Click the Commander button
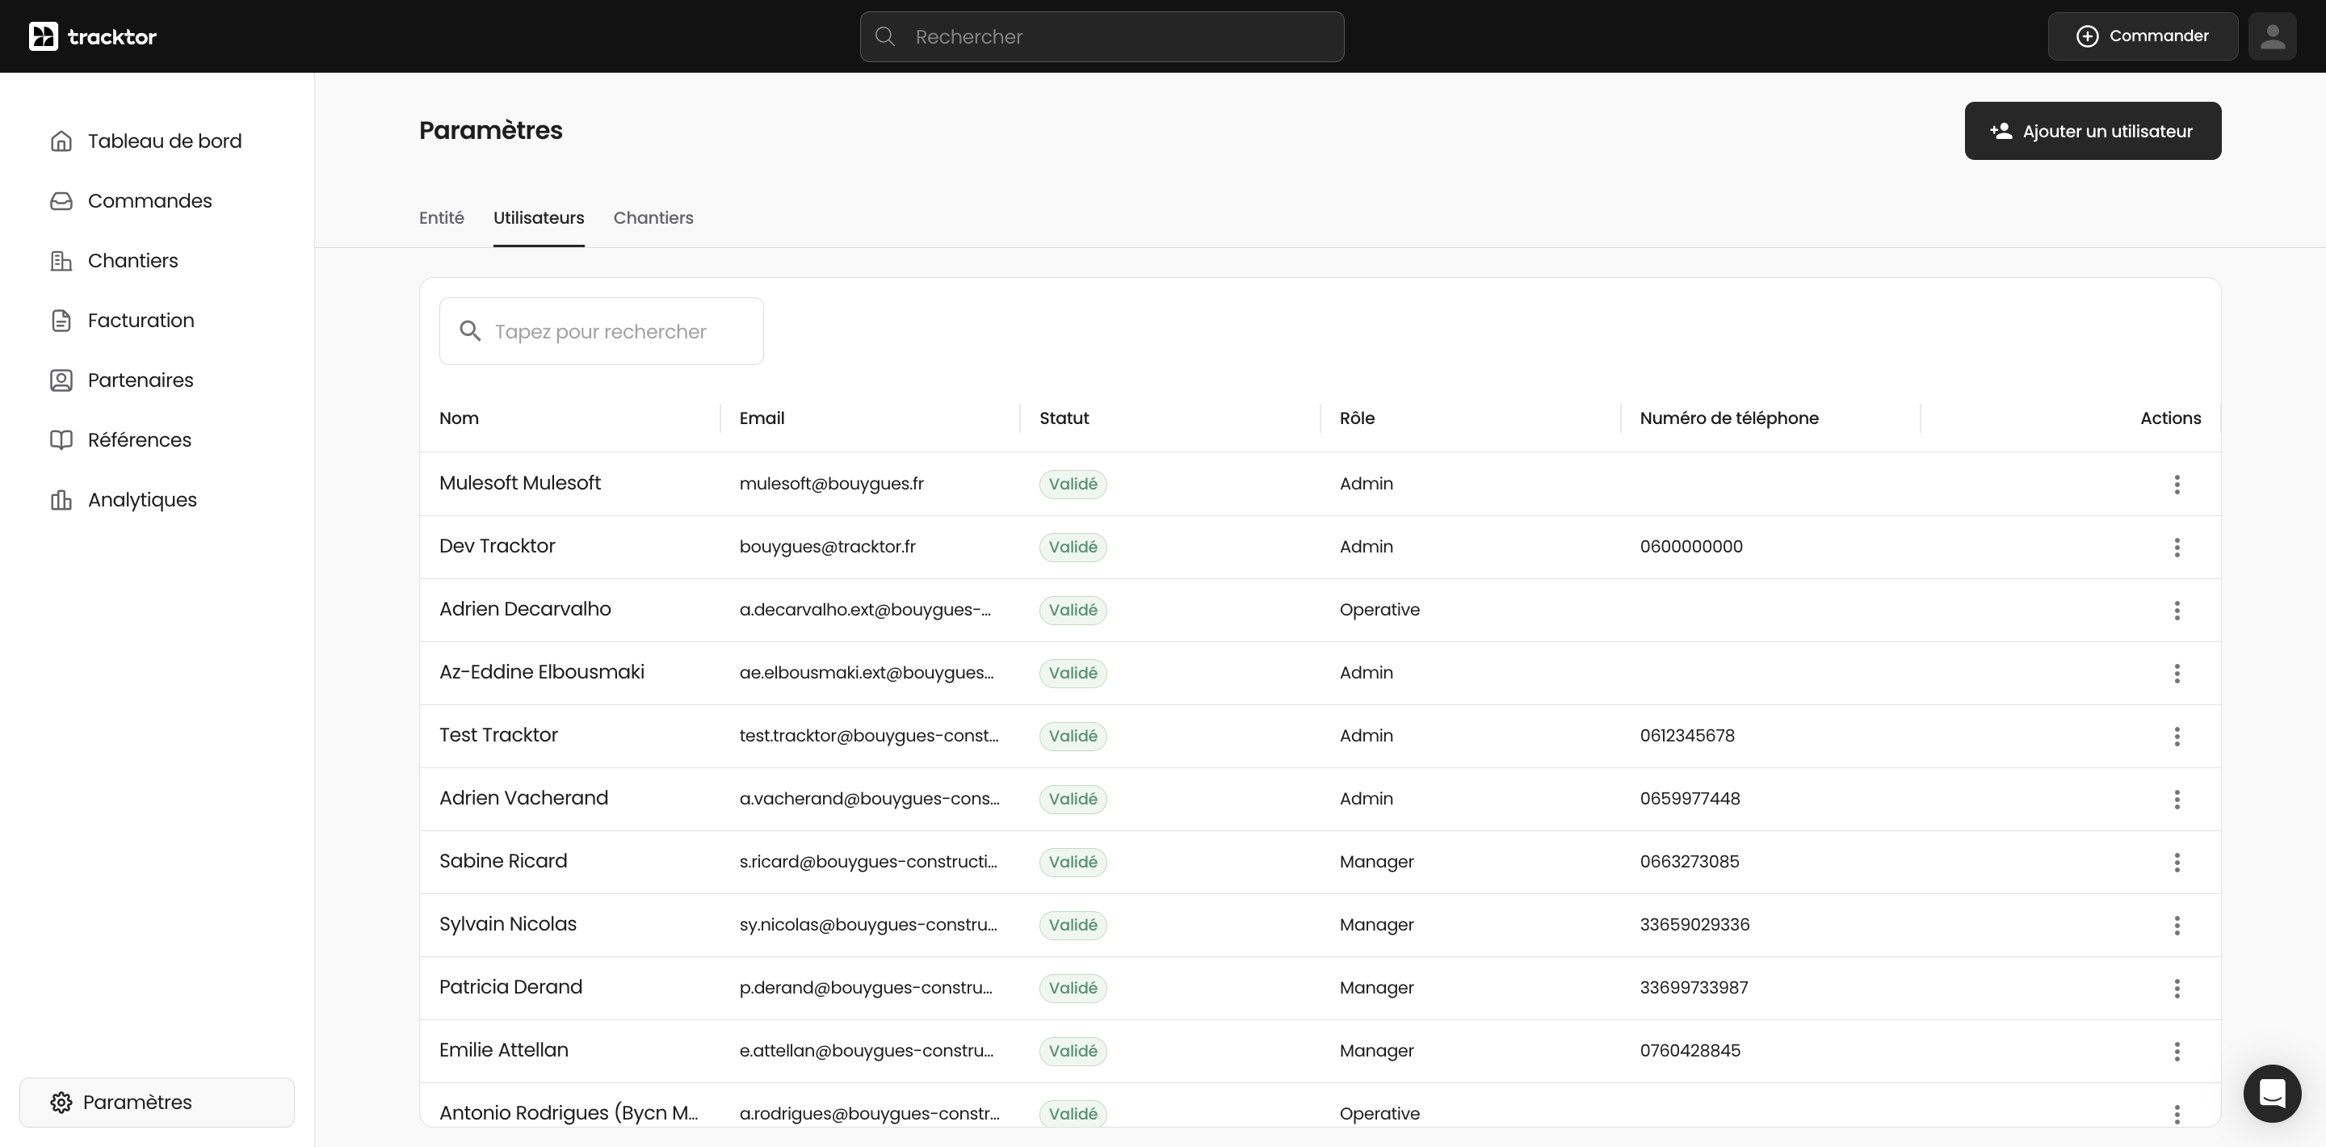Screen dimensions: 2326x1147 (2142, 36)
